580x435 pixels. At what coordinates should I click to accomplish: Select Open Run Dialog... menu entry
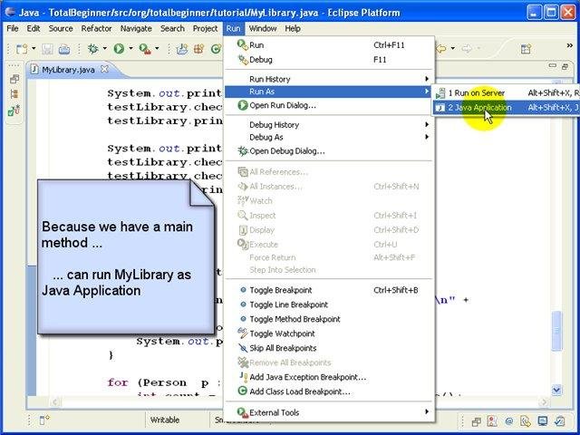329,105
